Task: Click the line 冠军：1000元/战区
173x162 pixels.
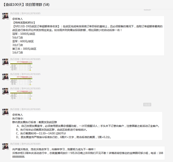Action: pos(24,34)
